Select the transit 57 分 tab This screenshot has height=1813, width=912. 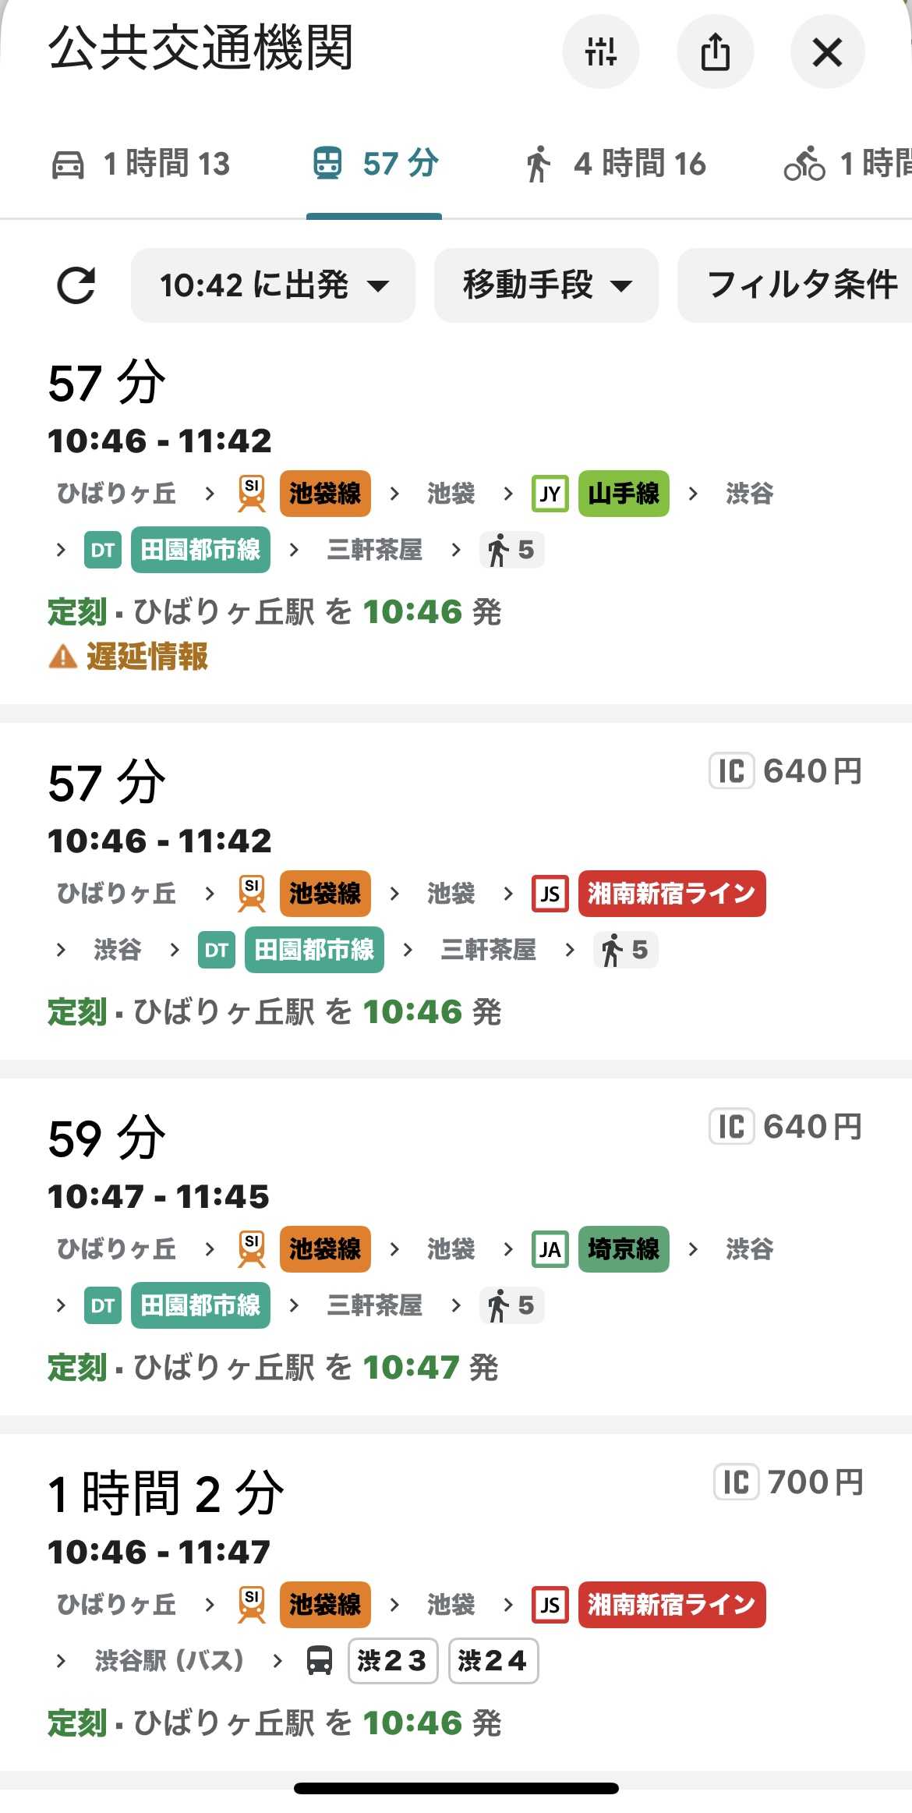point(375,164)
